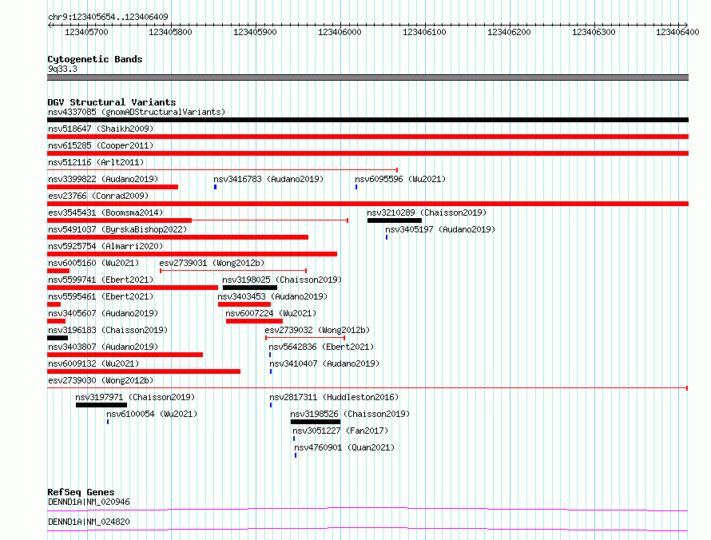Select the nsv518647 (Shaikh2009) variant label
The width and height of the screenshot is (711, 540).
pos(101,129)
